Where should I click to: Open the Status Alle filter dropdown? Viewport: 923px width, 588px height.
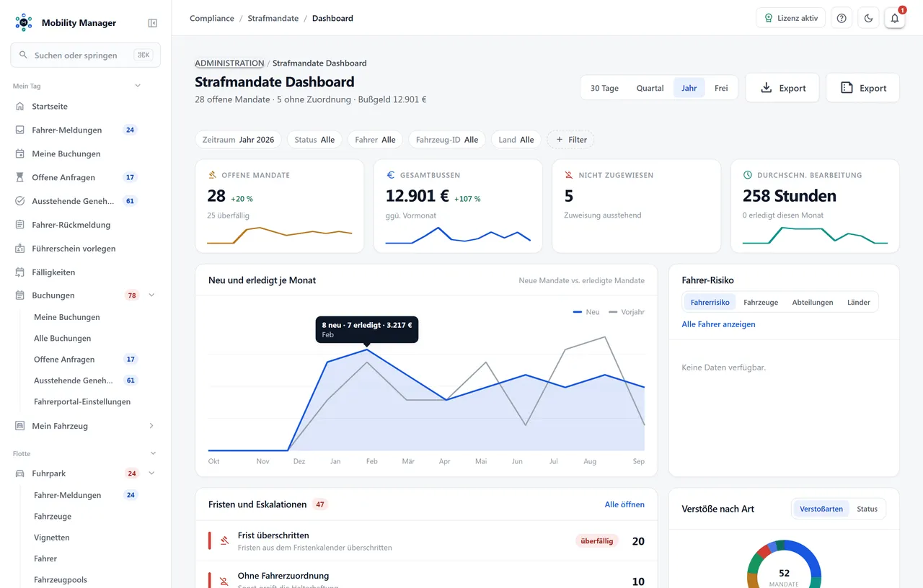click(314, 140)
